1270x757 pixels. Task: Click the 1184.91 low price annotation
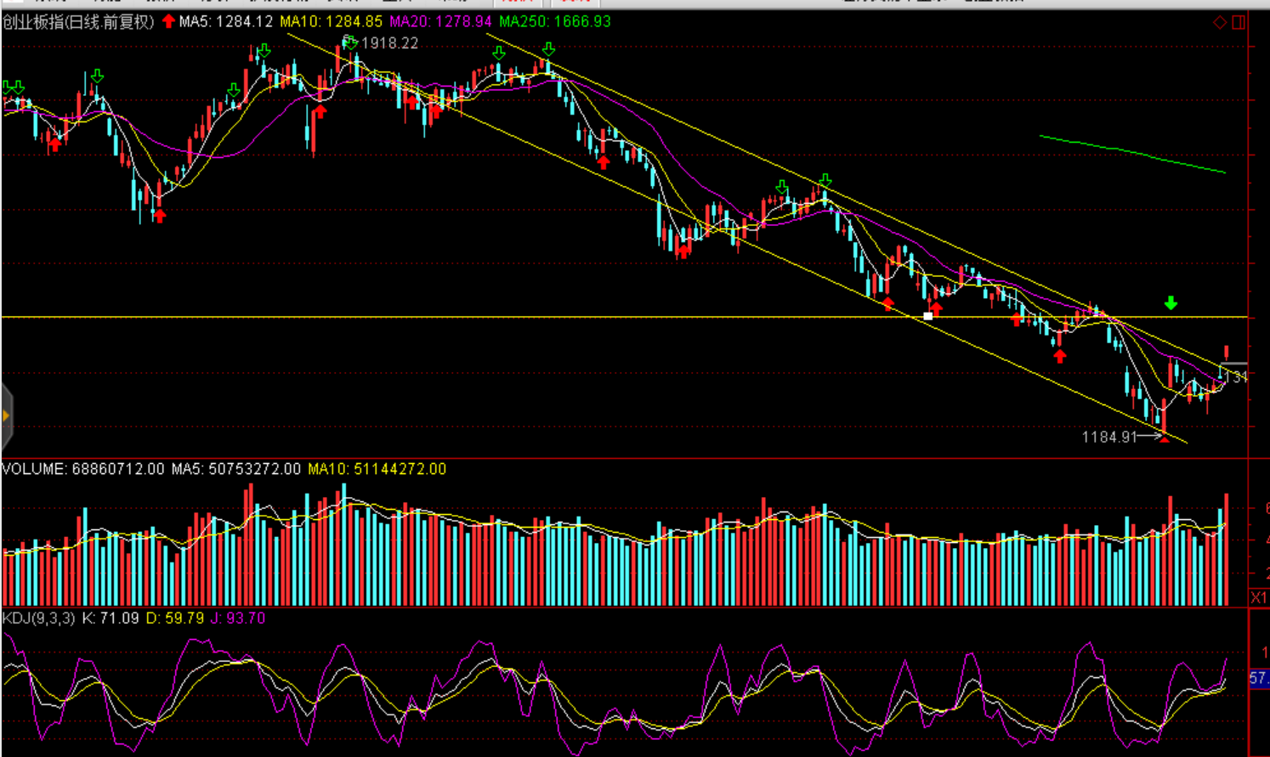click(x=1108, y=437)
